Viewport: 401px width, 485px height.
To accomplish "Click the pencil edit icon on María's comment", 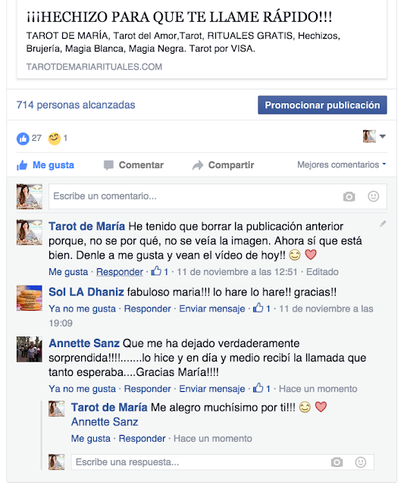I will (x=383, y=224).
